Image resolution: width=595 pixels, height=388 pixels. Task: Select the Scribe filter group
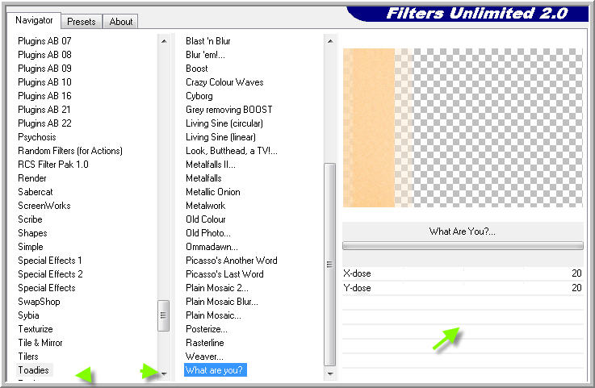coord(30,219)
